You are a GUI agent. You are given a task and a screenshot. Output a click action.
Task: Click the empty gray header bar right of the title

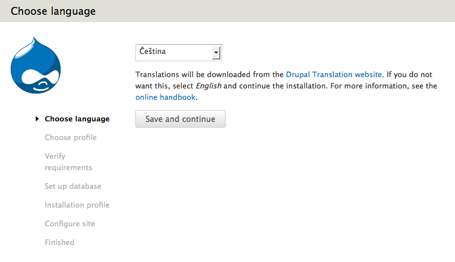[x=283, y=11]
